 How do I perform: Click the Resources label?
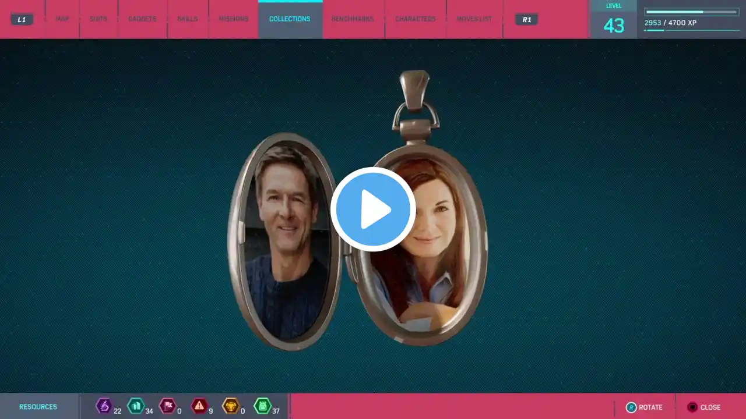click(x=38, y=407)
